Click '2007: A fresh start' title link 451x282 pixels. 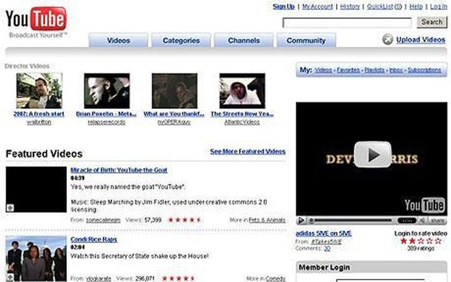[x=39, y=114]
